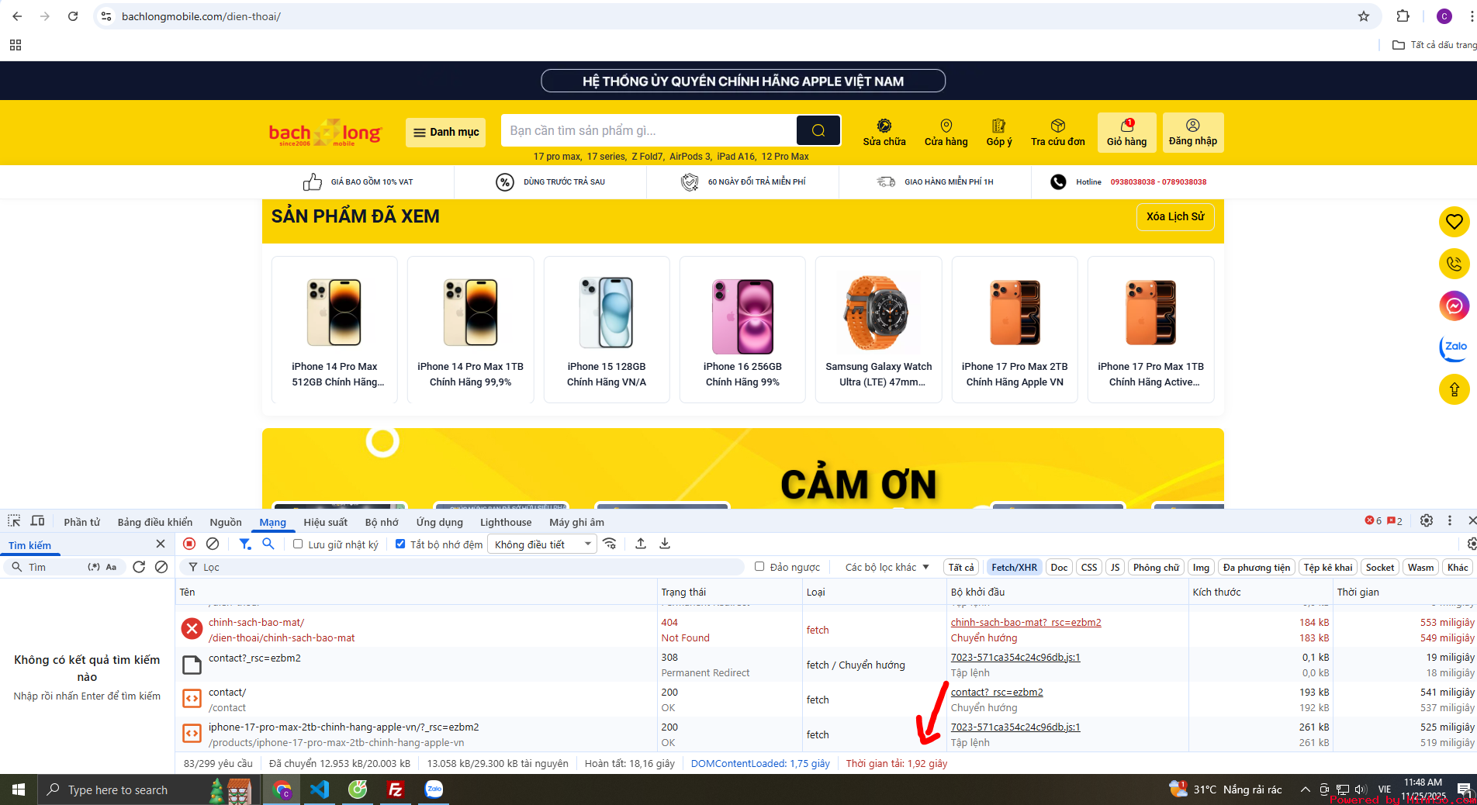Click the Xóa Lịch Sử button
The image size is (1477, 805).
pos(1174,216)
